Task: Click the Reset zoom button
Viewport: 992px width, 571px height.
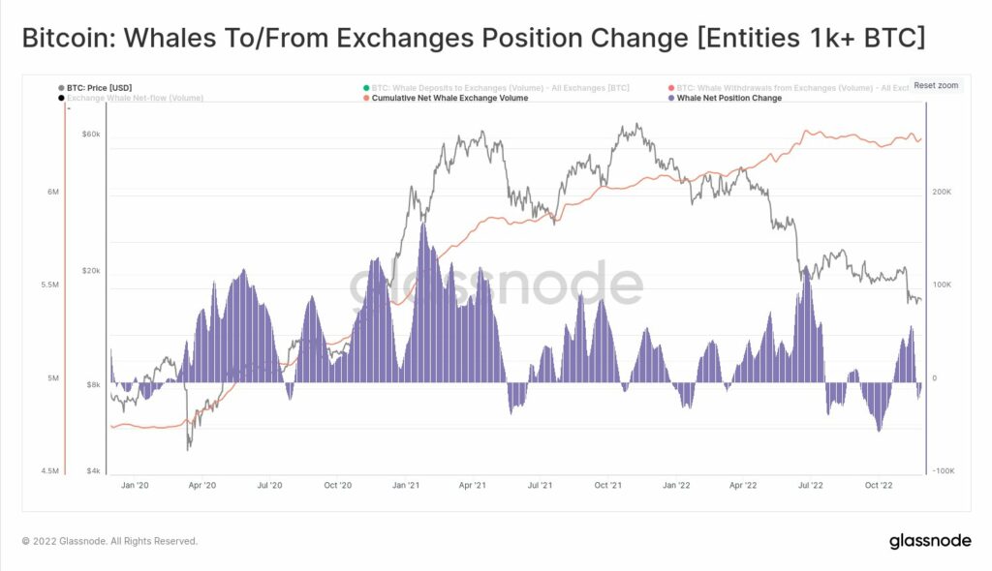Action: 936,85
